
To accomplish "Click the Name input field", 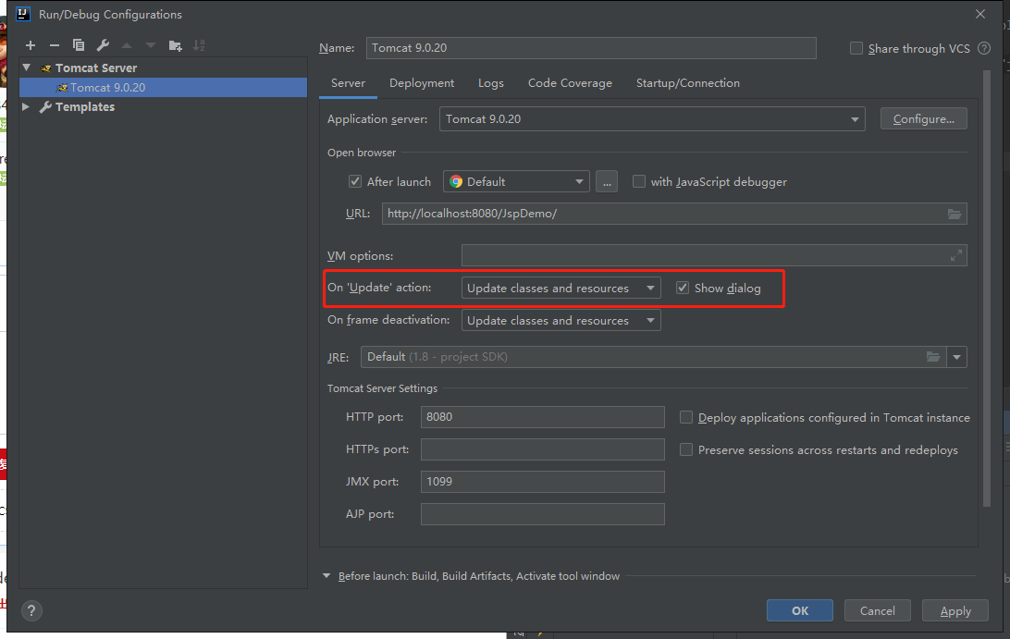I will click(591, 48).
